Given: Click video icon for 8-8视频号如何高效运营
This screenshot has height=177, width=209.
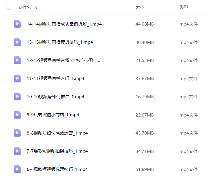Looking at the screenshot, I should coord(17,133).
